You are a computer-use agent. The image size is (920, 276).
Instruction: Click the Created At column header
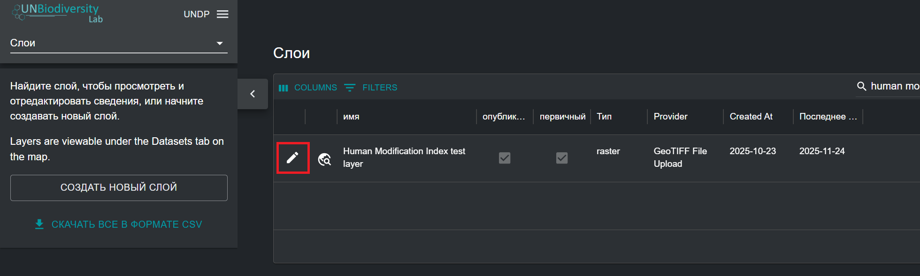[x=751, y=117]
